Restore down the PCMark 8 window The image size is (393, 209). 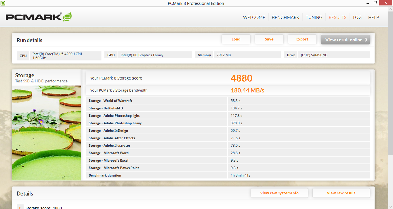[x=375, y=3]
